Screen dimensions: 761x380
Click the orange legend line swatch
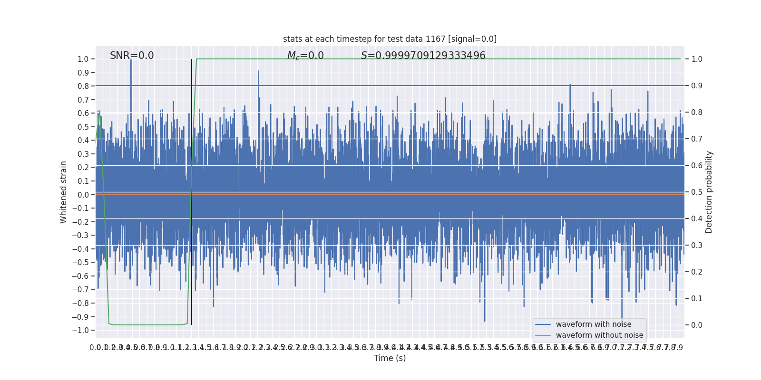coord(543,335)
